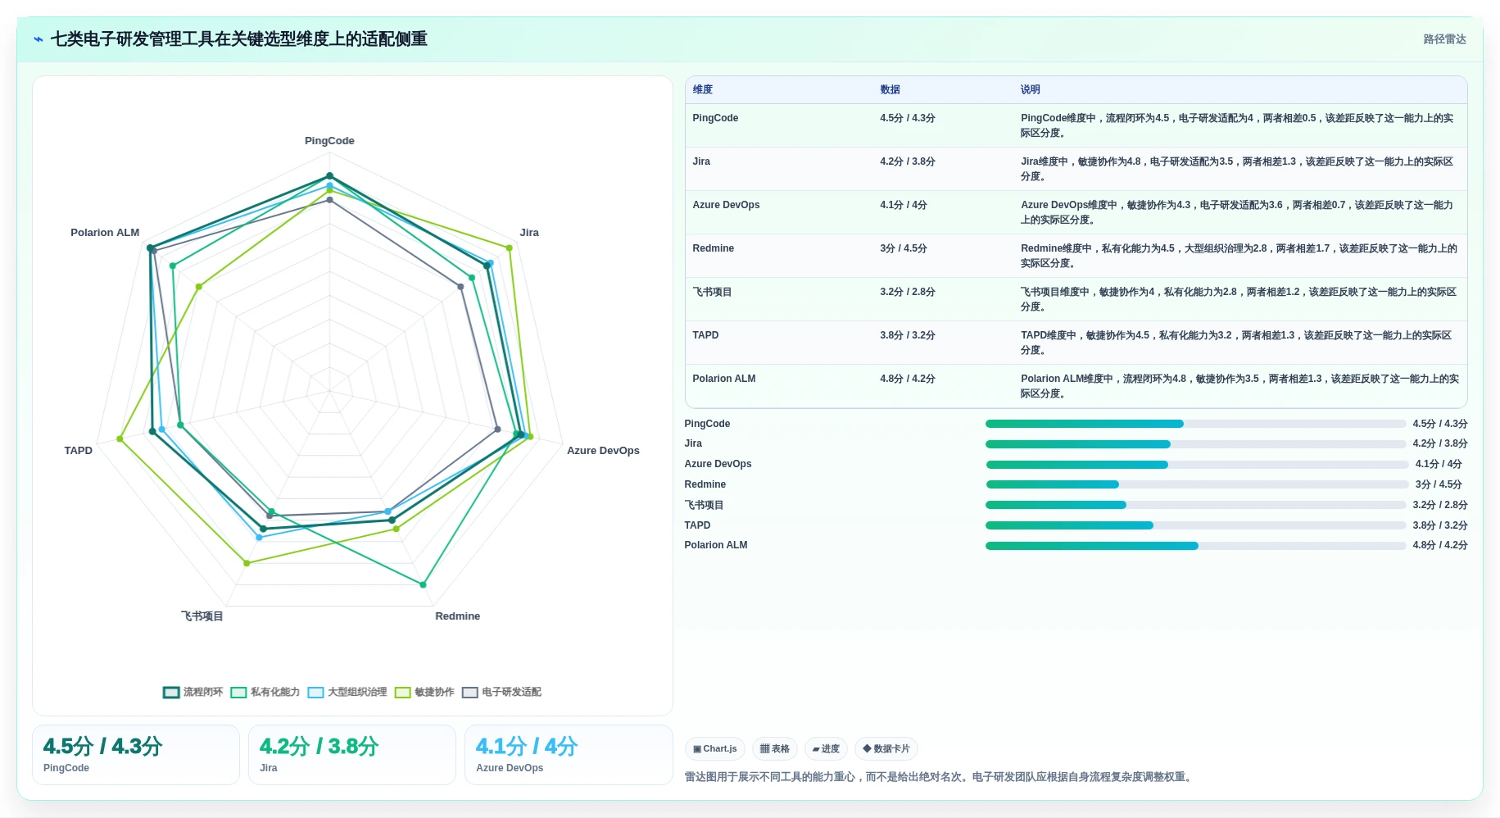Click the 4.1分 / 4分 table cell
The height and width of the screenshot is (818, 1500).
904,205
